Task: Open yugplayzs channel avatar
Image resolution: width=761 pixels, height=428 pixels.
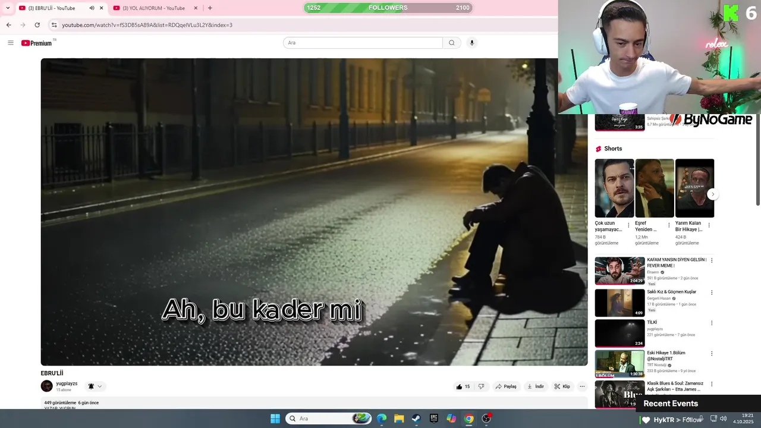Action: [46, 386]
